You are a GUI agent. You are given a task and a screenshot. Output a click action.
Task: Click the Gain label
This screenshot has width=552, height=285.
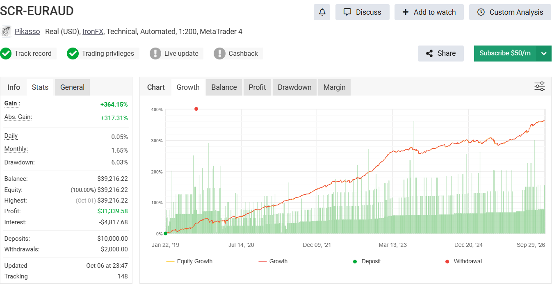12,104
